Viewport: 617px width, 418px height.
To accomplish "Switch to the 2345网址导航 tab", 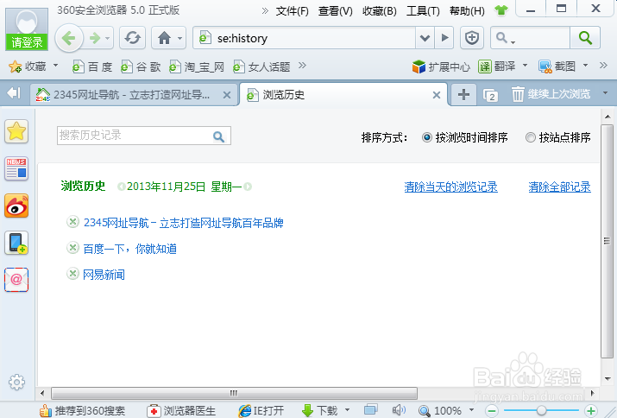I will point(134,94).
